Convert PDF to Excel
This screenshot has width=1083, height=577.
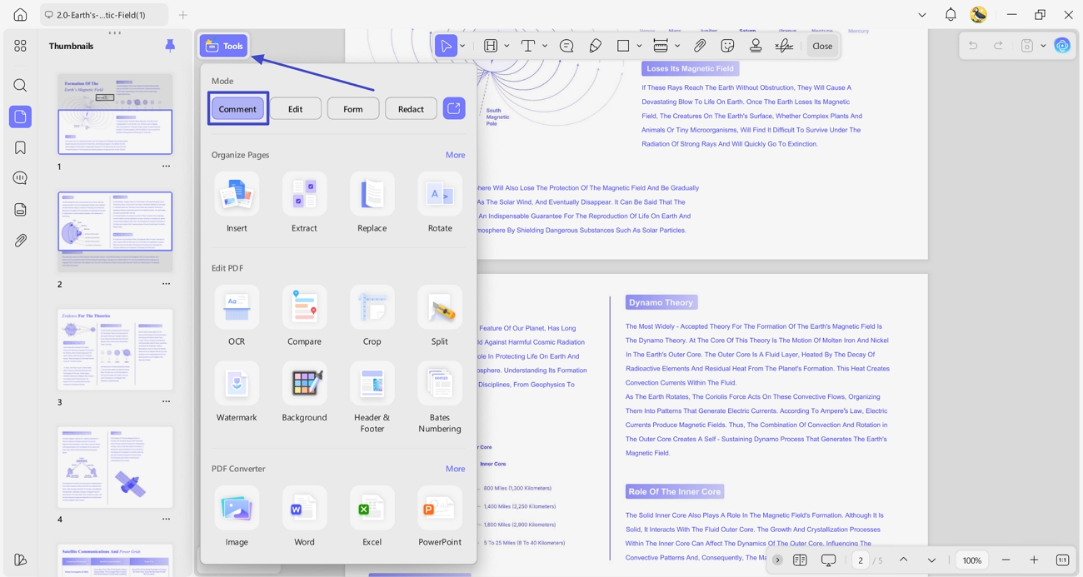tap(372, 516)
